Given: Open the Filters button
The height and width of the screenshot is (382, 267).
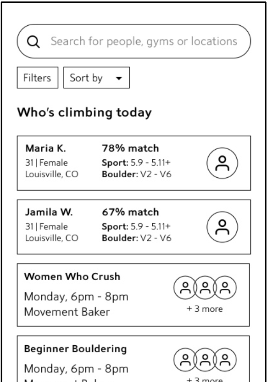Looking at the screenshot, I should 38,78.
